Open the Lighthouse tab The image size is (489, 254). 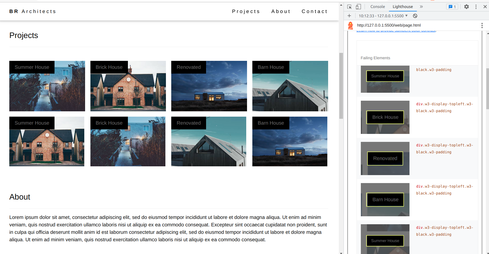coord(402,7)
